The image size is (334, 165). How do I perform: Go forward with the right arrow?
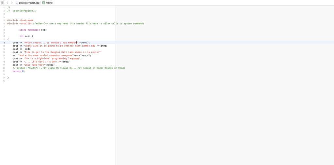(x=12, y=3)
